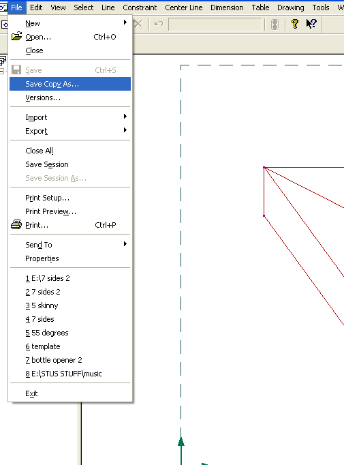This screenshot has width=344, height=465.
Task: Open the File menu
Action: (16, 7)
